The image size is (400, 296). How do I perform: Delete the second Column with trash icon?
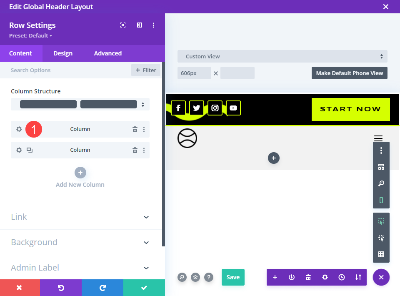pos(135,151)
